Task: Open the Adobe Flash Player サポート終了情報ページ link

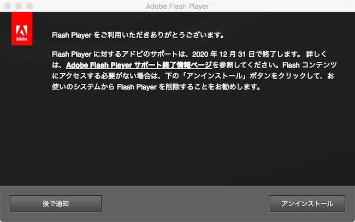Action: (x=139, y=65)
